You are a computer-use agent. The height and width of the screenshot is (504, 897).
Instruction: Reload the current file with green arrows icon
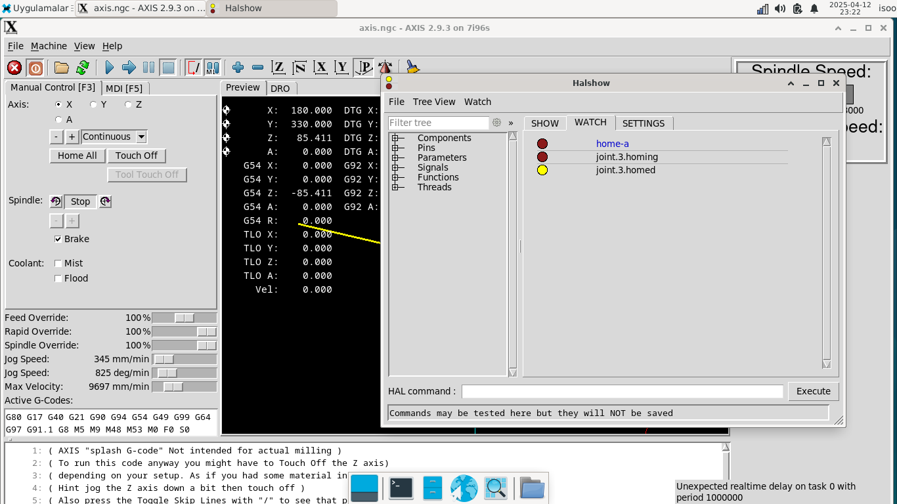tap(83, 68)
